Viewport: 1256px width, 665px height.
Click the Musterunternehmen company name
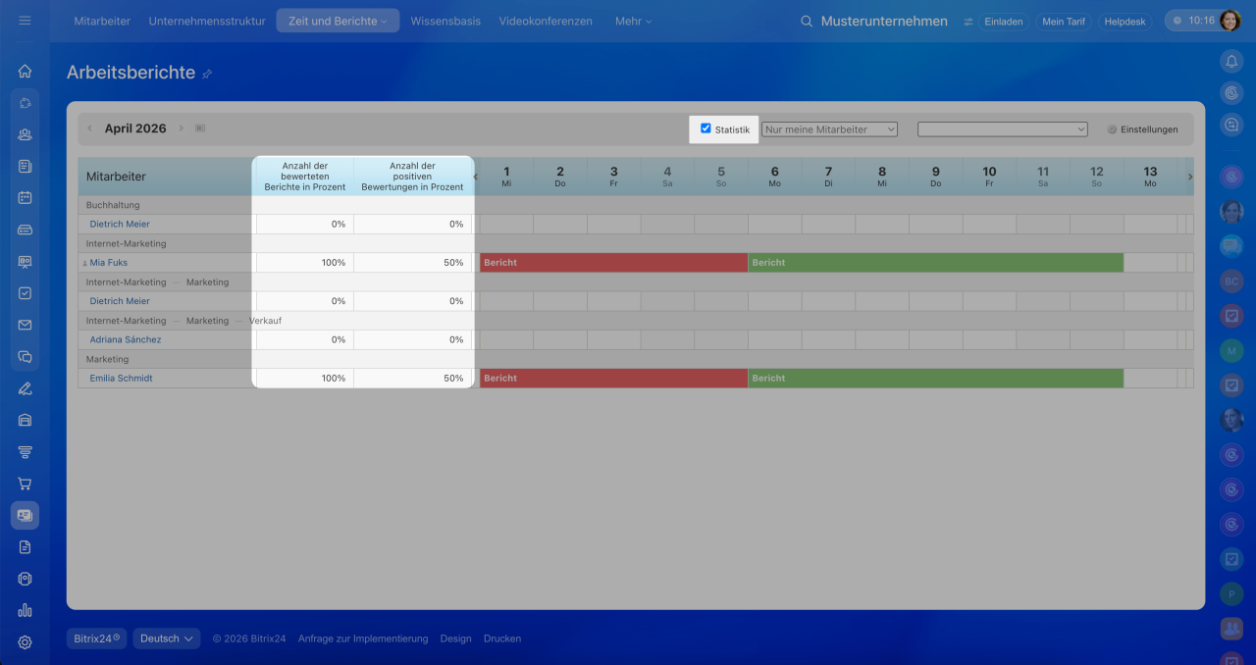[884, 21]
